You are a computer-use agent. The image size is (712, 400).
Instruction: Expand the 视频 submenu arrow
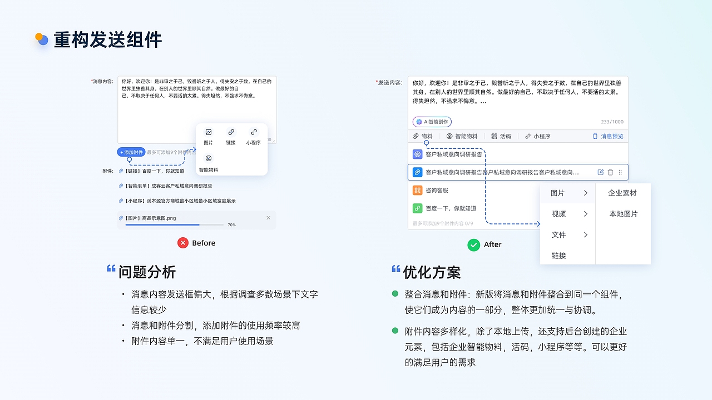coord(586,214)
